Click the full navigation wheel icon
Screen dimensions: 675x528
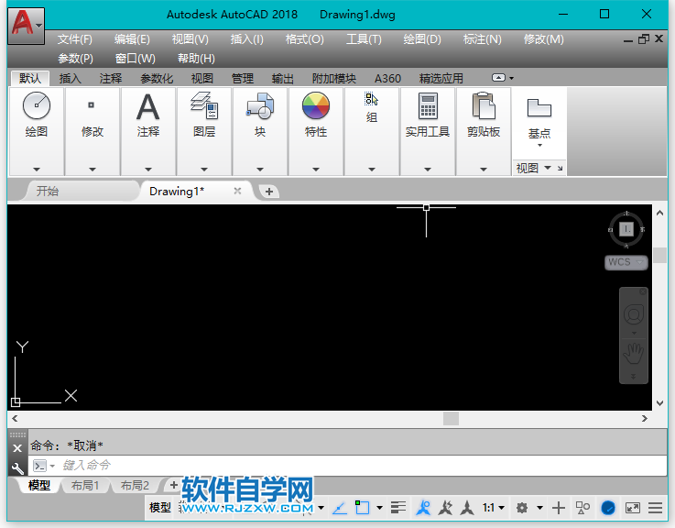point(634,314)
